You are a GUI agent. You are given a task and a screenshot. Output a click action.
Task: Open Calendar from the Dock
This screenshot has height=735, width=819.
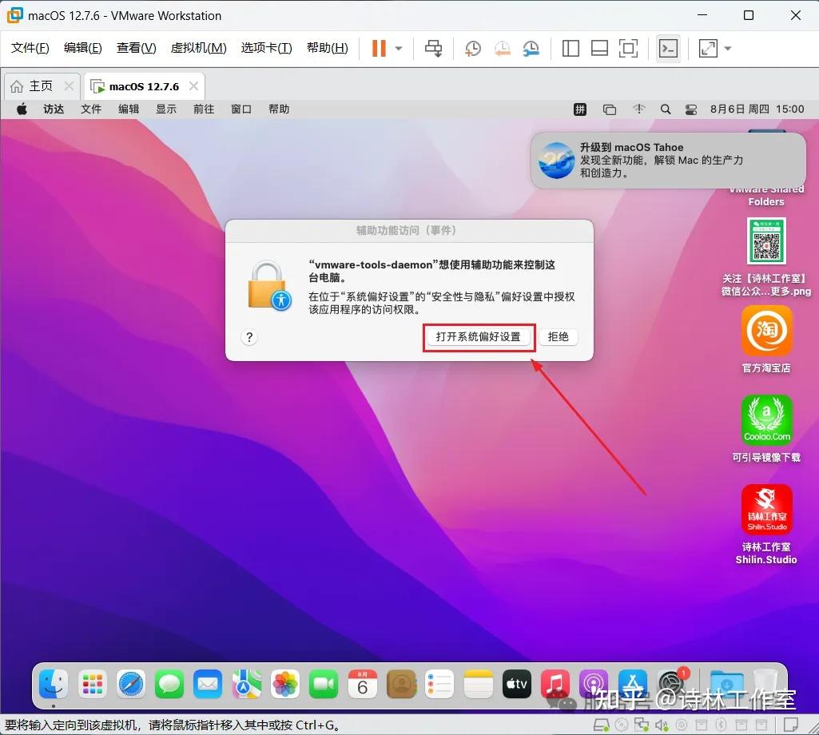click(x=363, y=685)
